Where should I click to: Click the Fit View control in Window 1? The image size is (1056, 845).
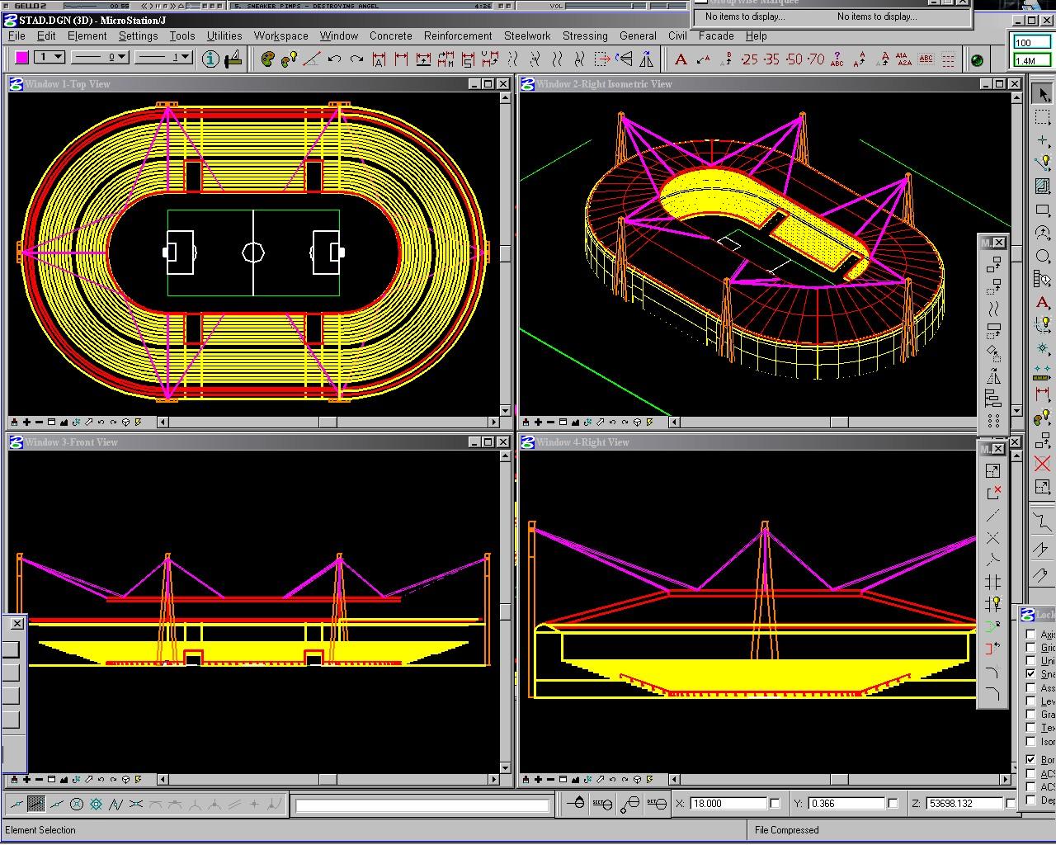point(64,422)
